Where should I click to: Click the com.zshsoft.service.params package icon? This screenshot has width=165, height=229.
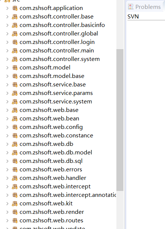[15, 93]
